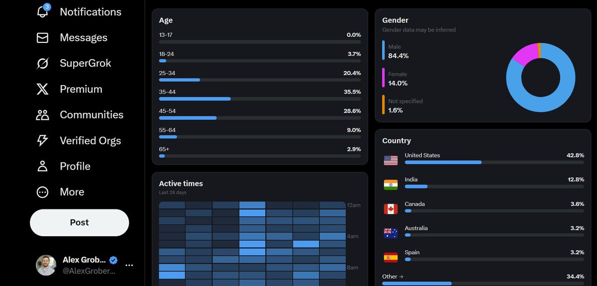
Task: Click the Gender card heading
Action: 396,20
